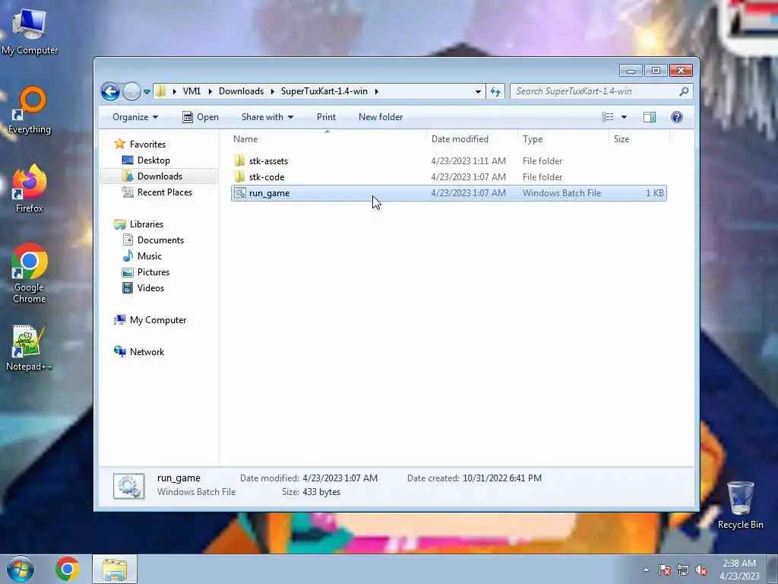Select the Firefox desktop shortcut
This screenshot has width=778, height=584.
pos(30,189)
